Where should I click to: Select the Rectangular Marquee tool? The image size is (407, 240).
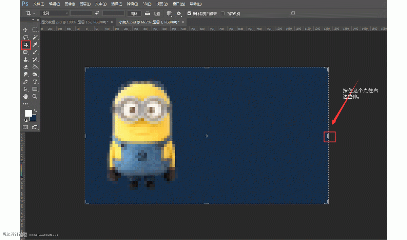click(35, 30)
